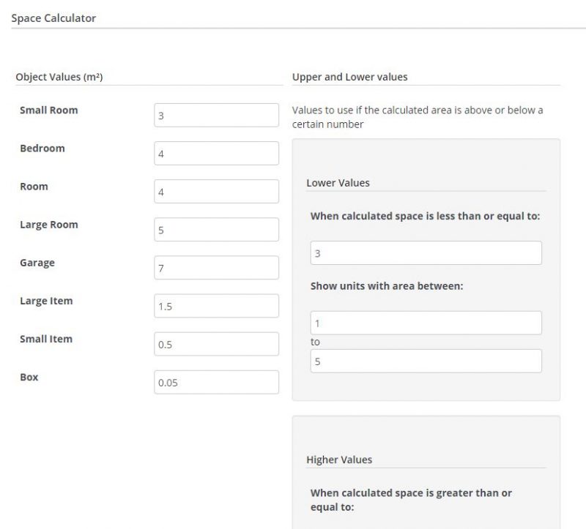Click the greater than or equal label
The image size is (586, 529).
point(409,498)
